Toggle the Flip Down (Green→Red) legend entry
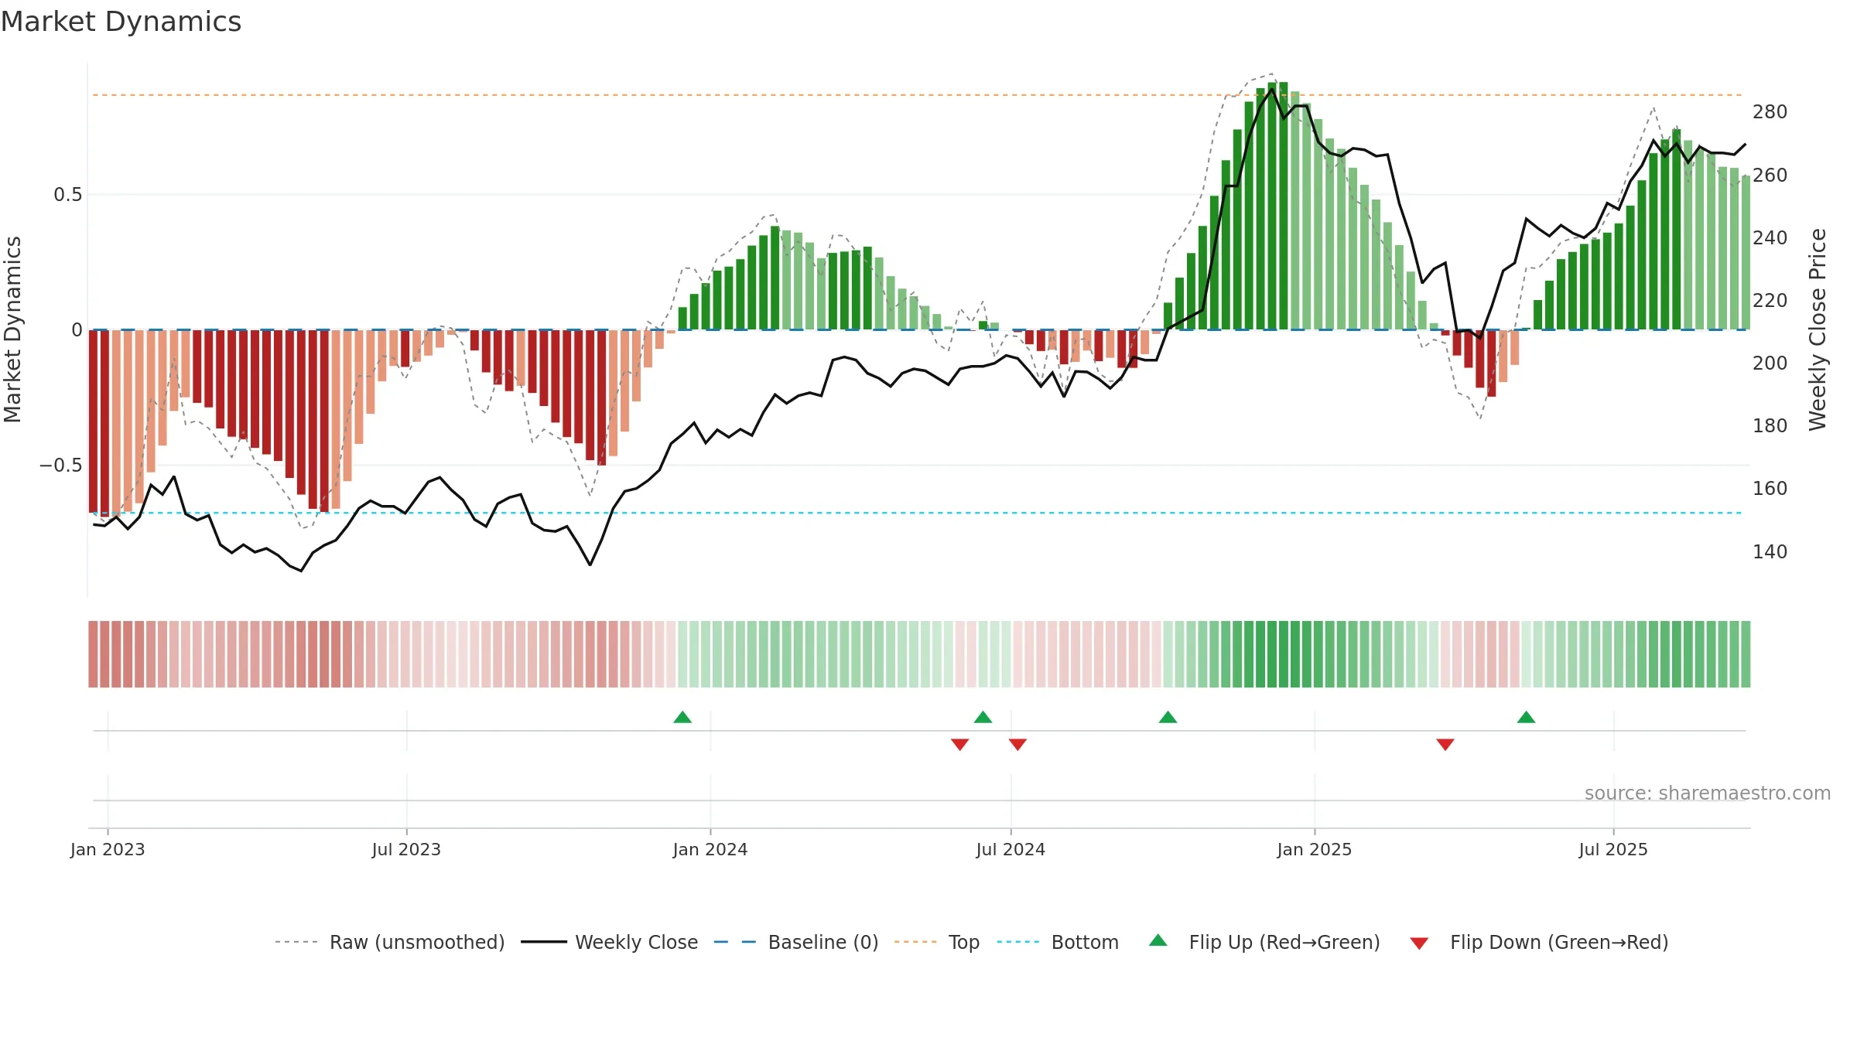Viewport: 1857px width, 1044px height. [1538, 942]
